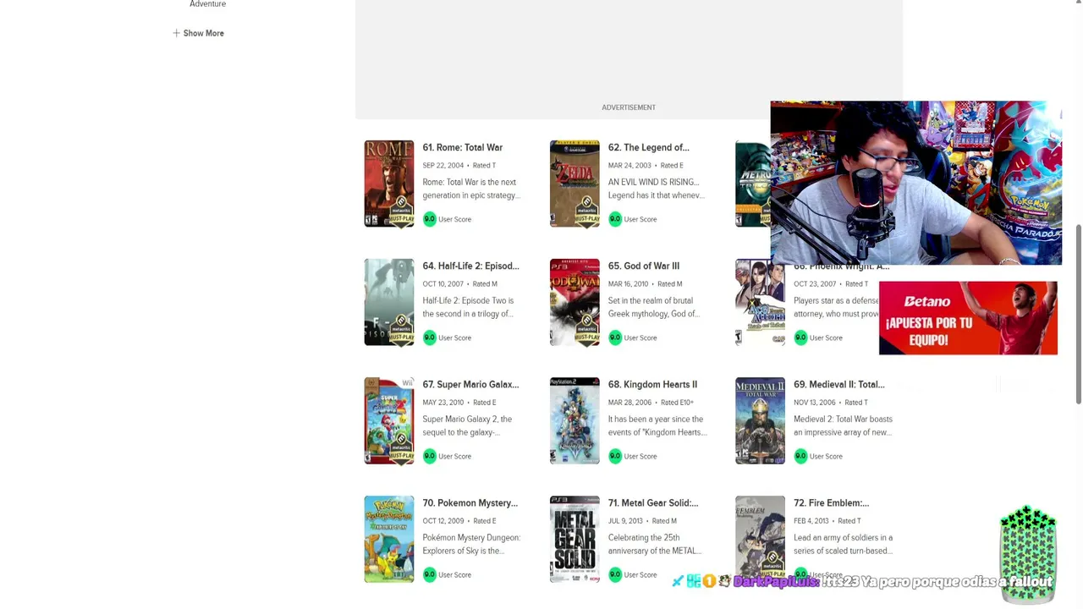Click the Half-Life 2: Episode Two cover art
1083x609 pixels.
389,302
